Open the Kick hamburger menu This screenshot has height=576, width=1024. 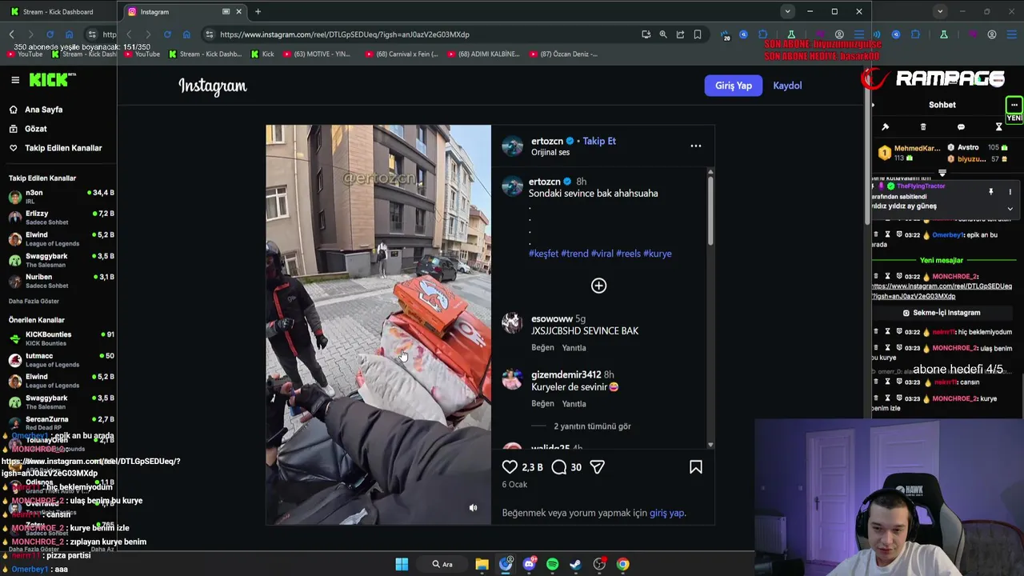point(14,80)
